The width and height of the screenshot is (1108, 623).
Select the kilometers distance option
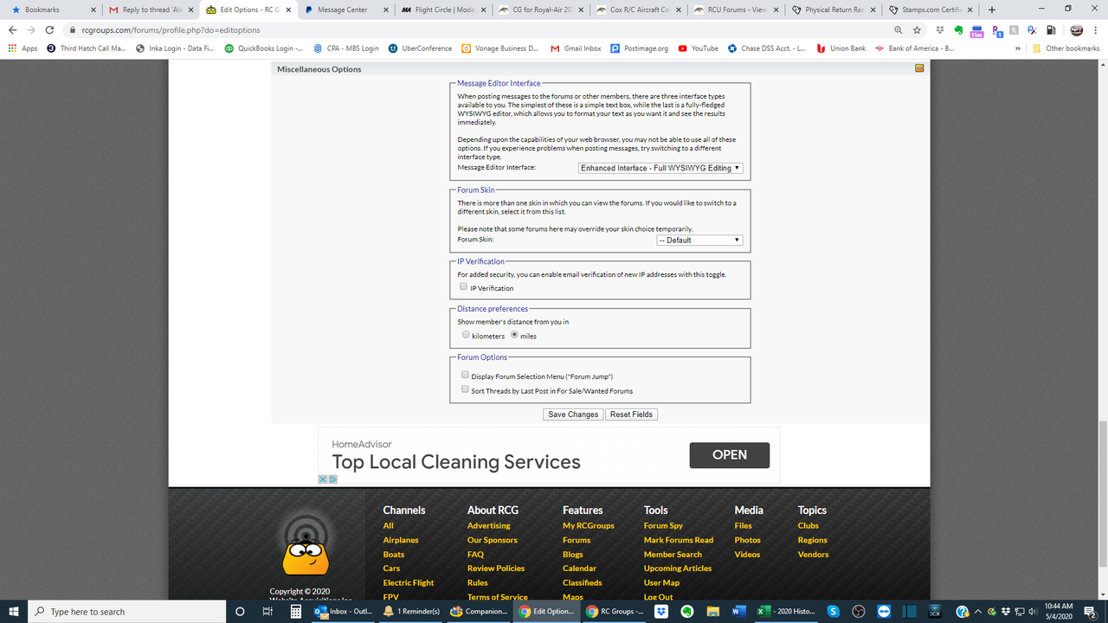[466, 334]
